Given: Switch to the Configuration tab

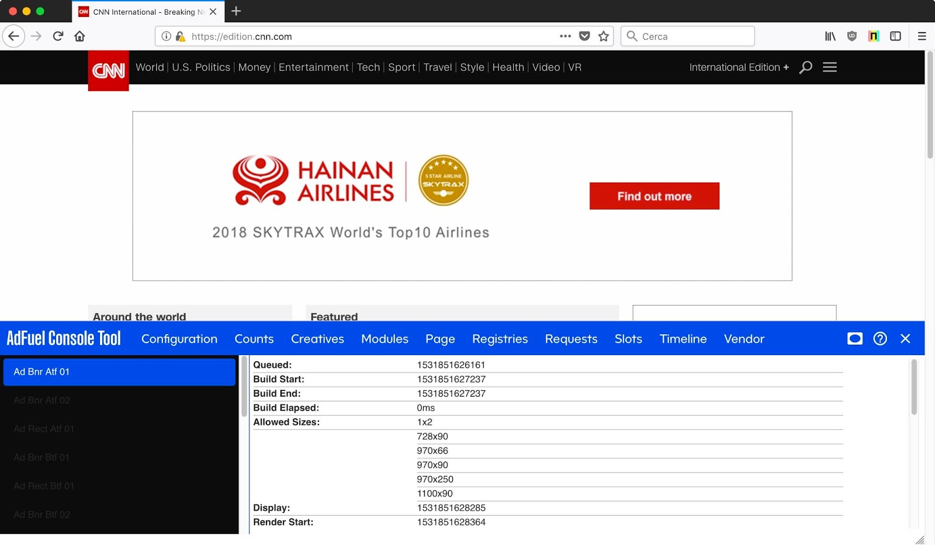Looking at the screenshot, I should [179, 339].
